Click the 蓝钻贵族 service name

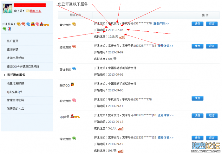tap(65, 70)
